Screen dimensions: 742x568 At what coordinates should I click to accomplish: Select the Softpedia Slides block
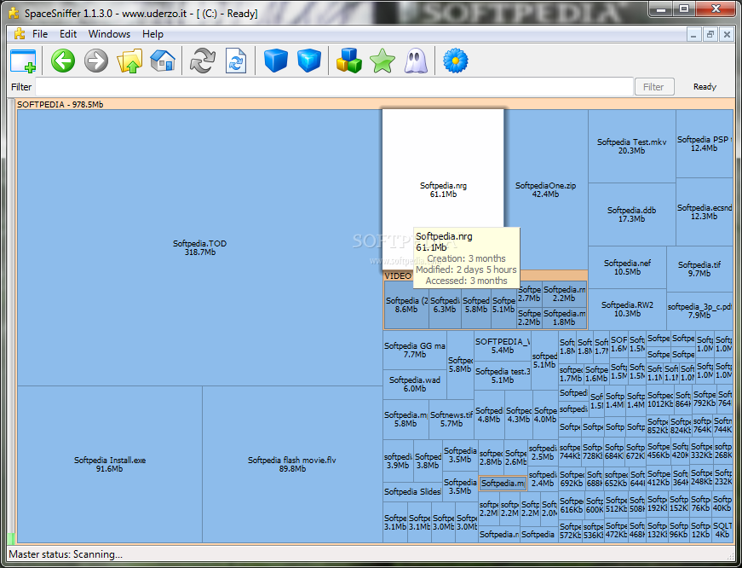[x=412, y=492]
